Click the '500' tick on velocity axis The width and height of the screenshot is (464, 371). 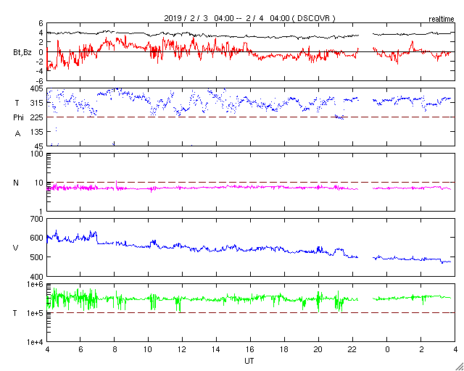click(38, 257)
